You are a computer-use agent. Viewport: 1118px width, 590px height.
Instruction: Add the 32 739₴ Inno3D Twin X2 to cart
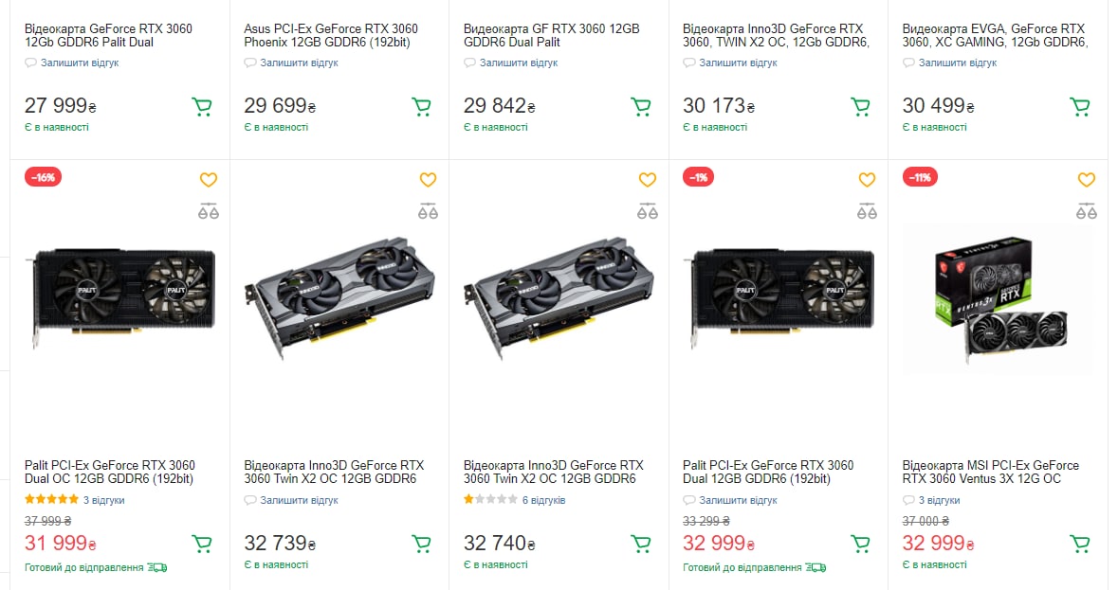(421, 545)
